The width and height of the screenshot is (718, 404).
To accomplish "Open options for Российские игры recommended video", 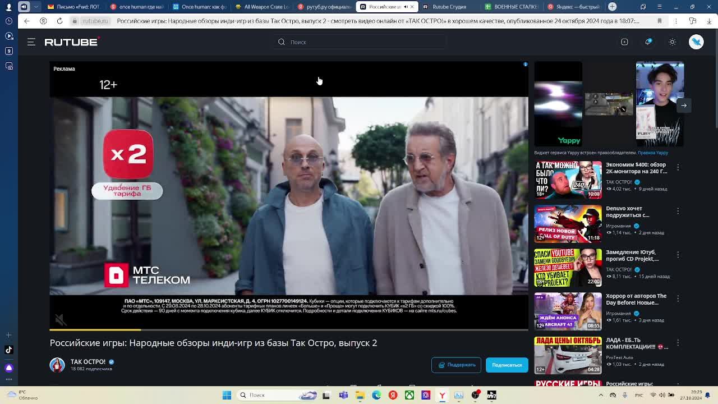I will point(678,384).
